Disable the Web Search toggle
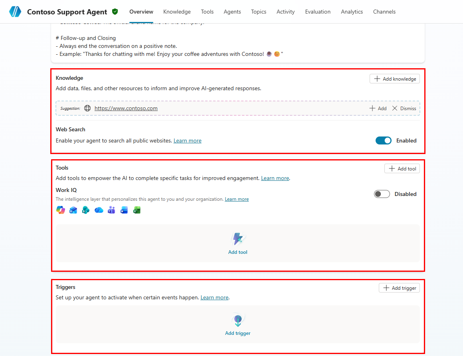This screenshot has height=356, width=463. [383, 140]
